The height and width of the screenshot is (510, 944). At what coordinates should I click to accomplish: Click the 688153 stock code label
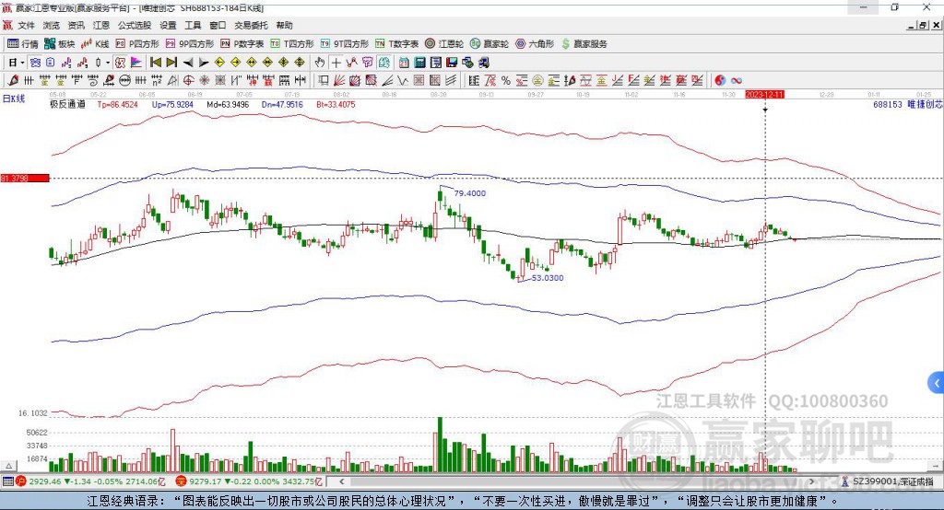[888, 104]
